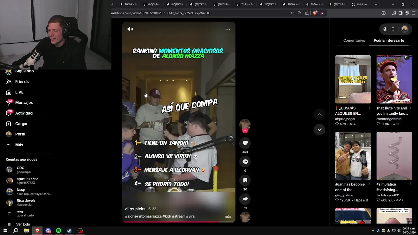Seek using the red video progress bar

(179, 222)
